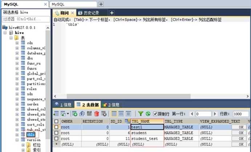Click the RETENTION column header

(96, 121)
